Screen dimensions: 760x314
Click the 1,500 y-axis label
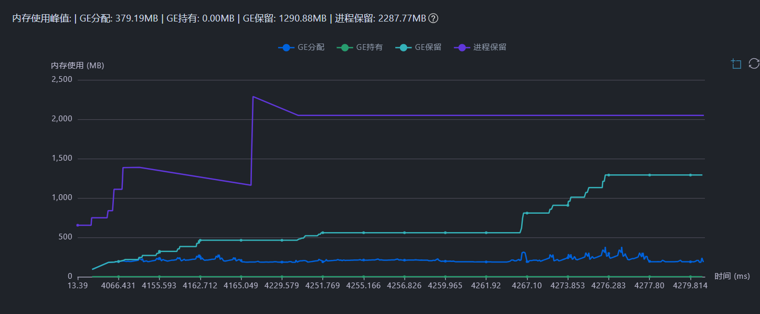click(x=61, y=159)
